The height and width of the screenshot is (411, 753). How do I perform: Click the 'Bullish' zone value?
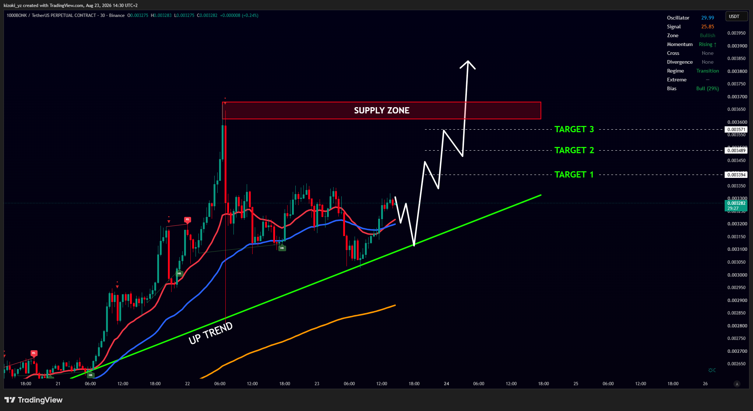[708, 35]
